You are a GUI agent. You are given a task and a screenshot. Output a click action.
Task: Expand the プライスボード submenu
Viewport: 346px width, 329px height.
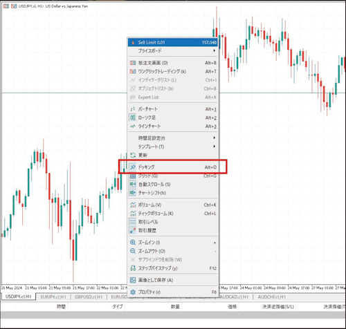coord(172,51)
